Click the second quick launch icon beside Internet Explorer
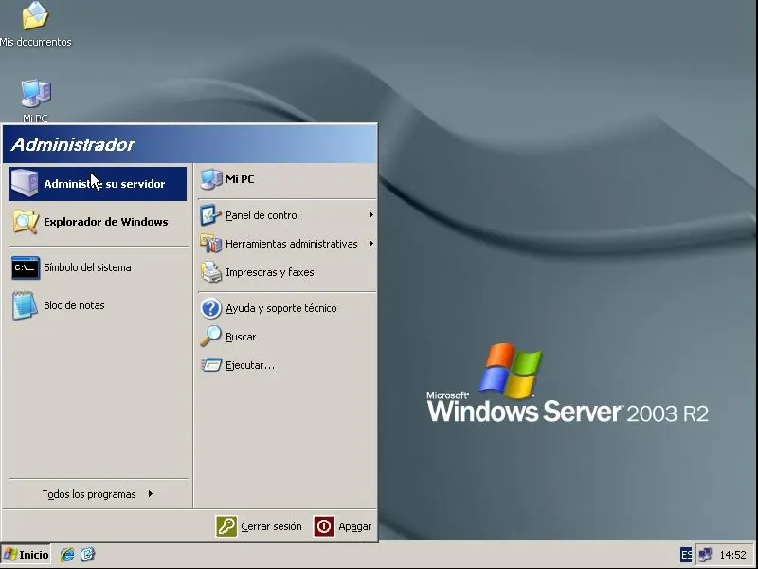 point(88,555)
